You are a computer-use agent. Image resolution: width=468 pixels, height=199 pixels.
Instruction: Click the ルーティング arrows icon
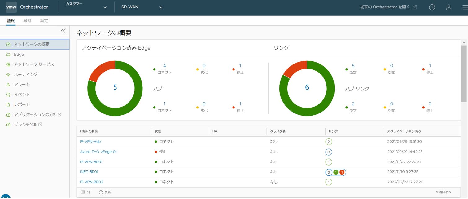[8, 74]
